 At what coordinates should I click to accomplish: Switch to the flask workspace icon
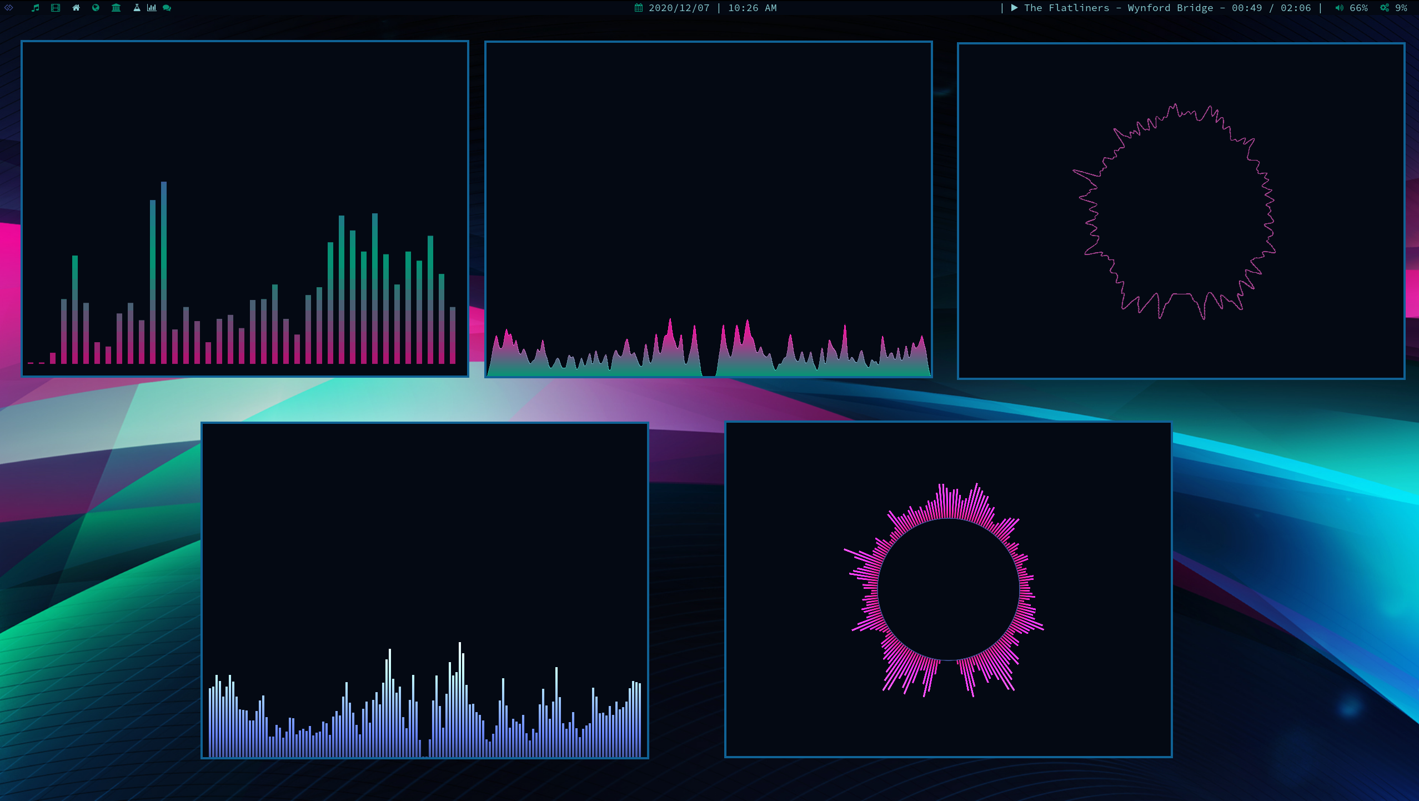[x=137, y=8]
